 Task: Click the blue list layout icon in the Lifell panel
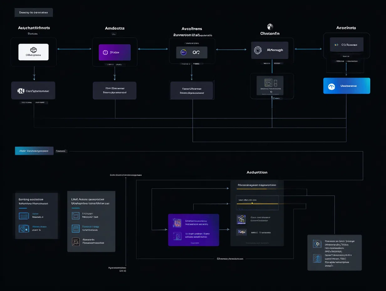coord(76,228)
